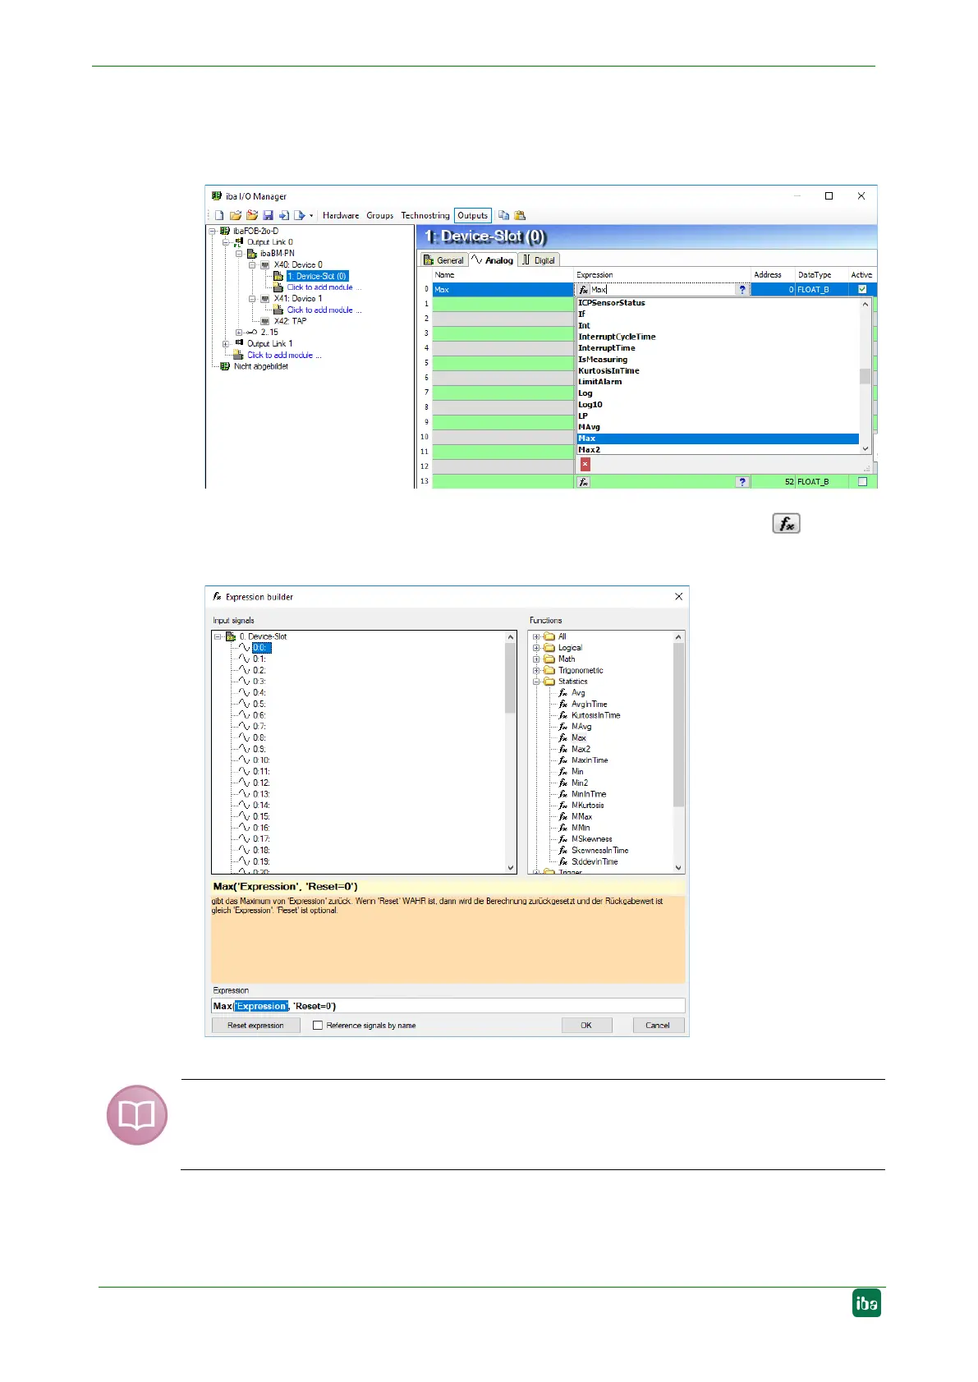Image resolution: width=978 pixels, height=1382 pixels.
Task: Select the MinInTime function
Action: coord(589,794)
